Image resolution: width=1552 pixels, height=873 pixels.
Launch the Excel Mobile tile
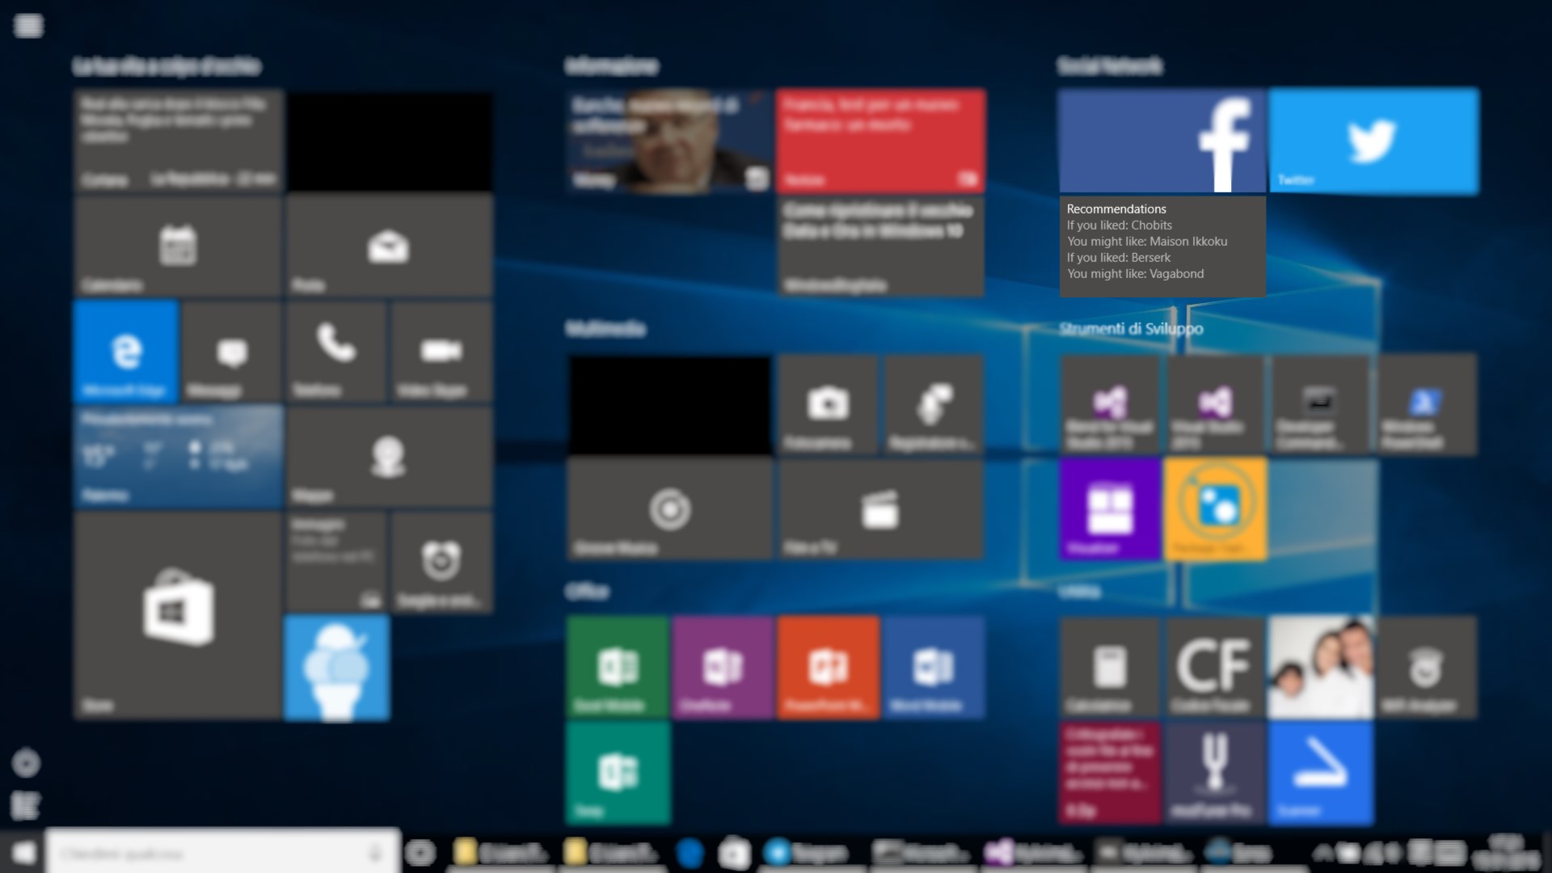pyautogui.click(x=618, y=667)
